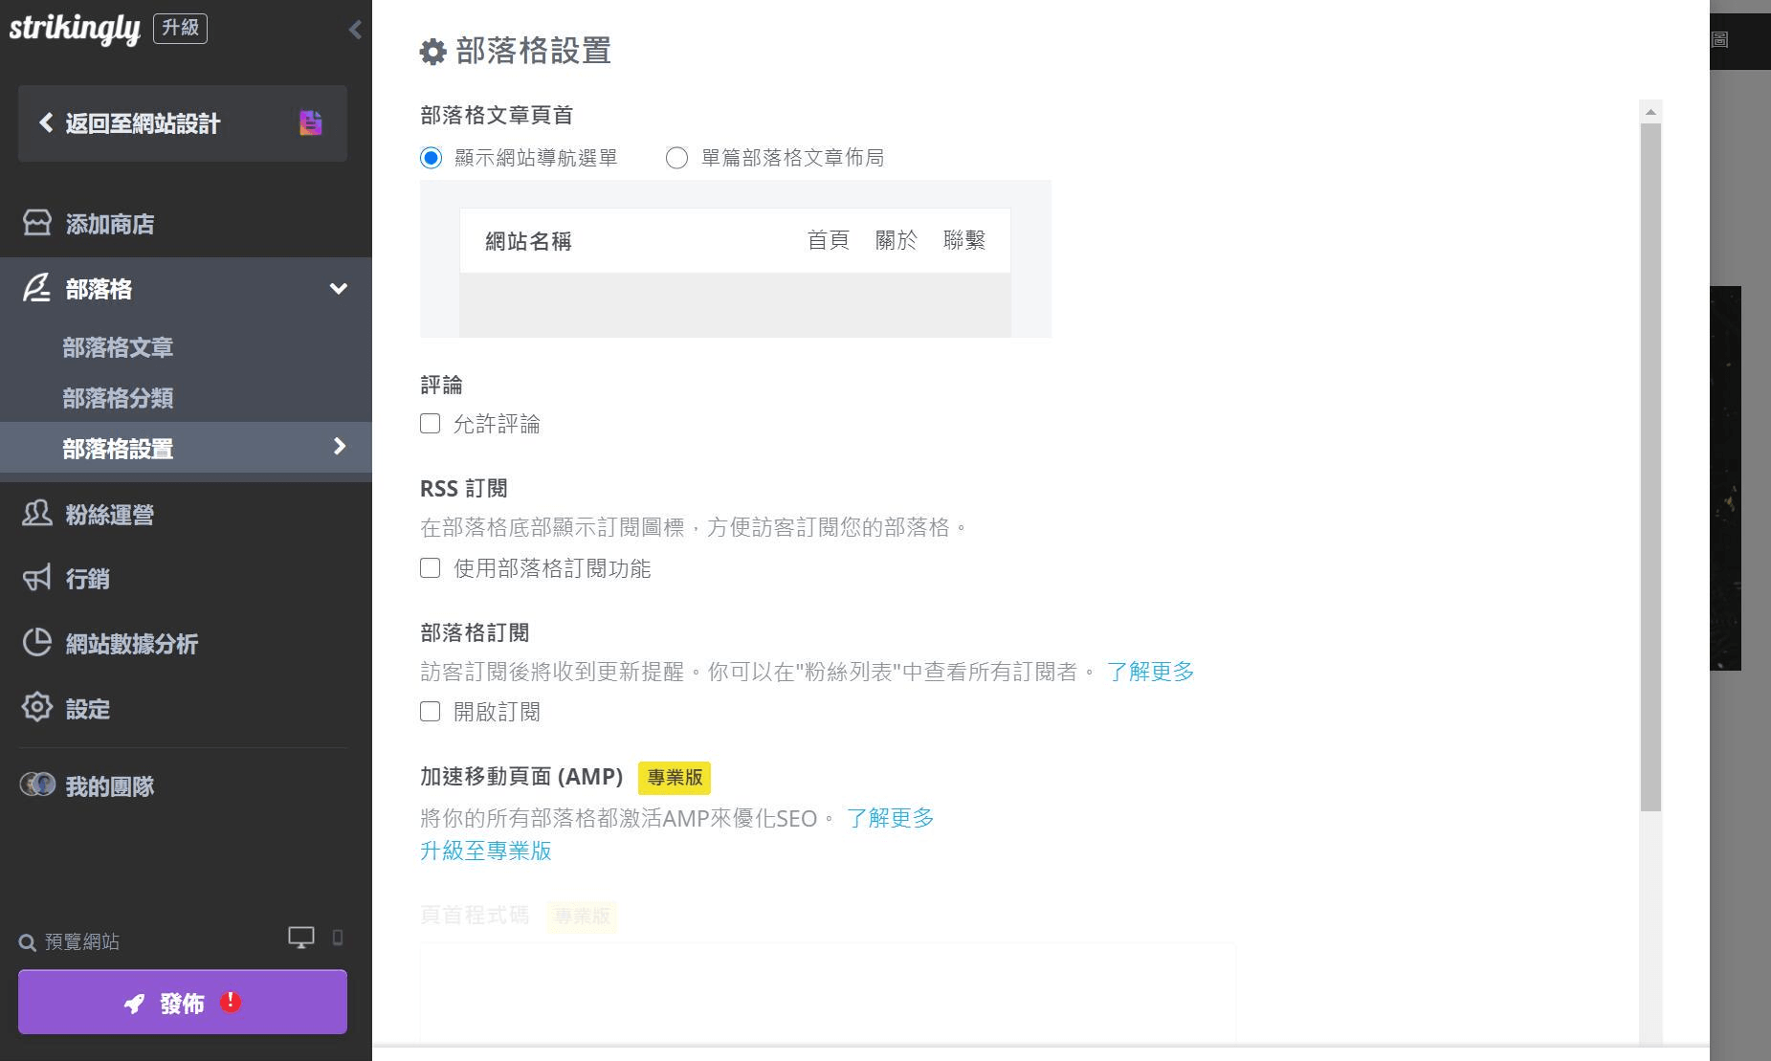Select the 單篇部落格文章佈局 radio button

click(x=677, y=158)
